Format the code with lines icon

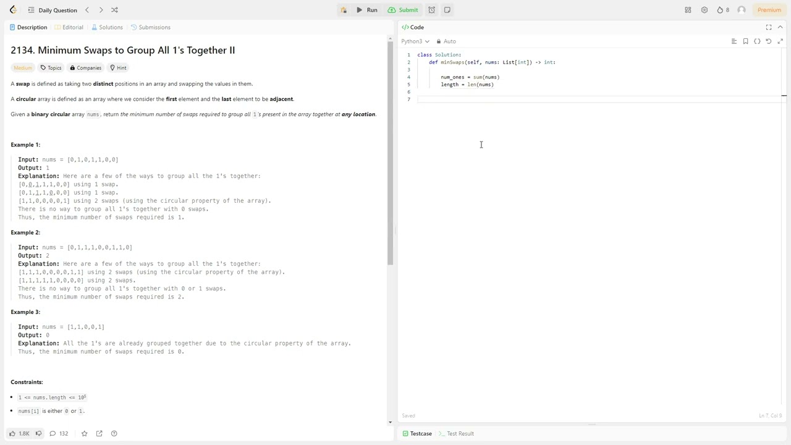pyautogui.click(x=734, y=41)
